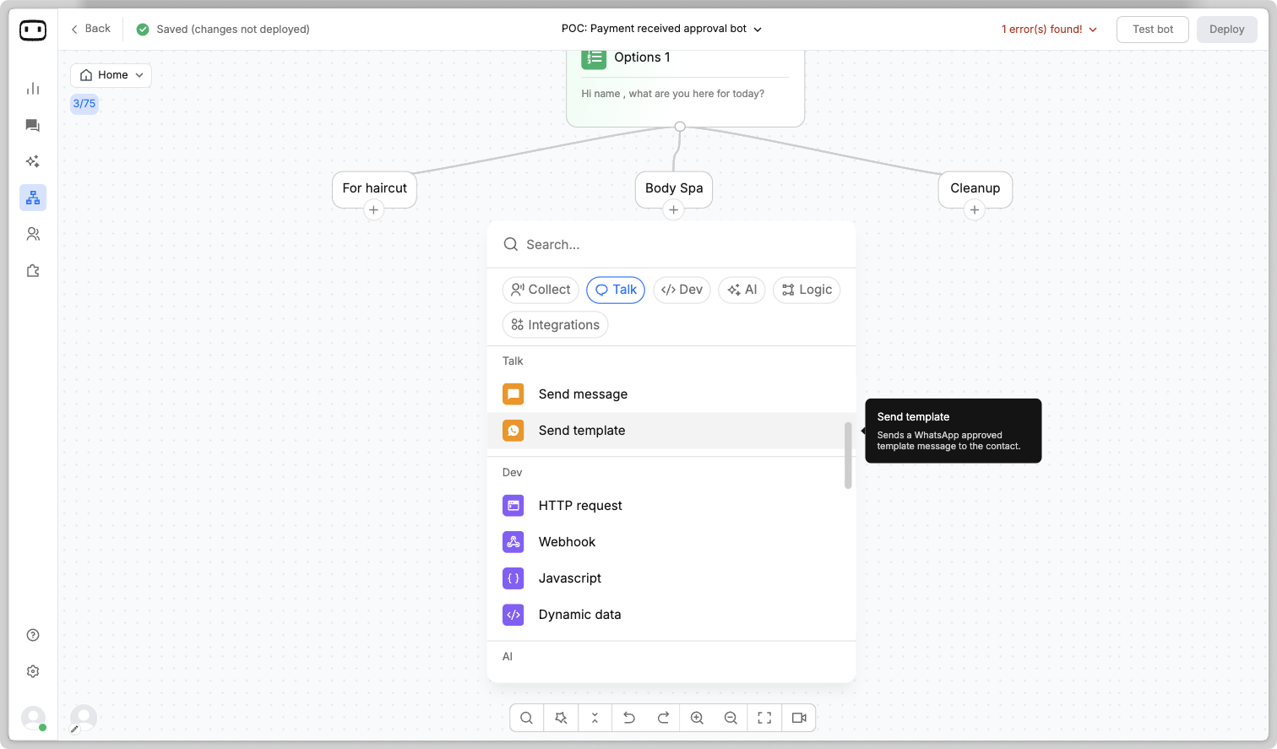The width and height of the screenshot is (1277, 749).
Task: Click the search tool in bottom toolbar
Action: (x=526, y=718)
